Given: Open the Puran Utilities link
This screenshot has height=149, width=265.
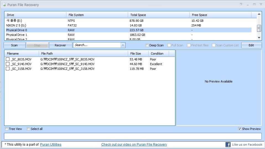Looking at the screenshot, I should 51,145.
